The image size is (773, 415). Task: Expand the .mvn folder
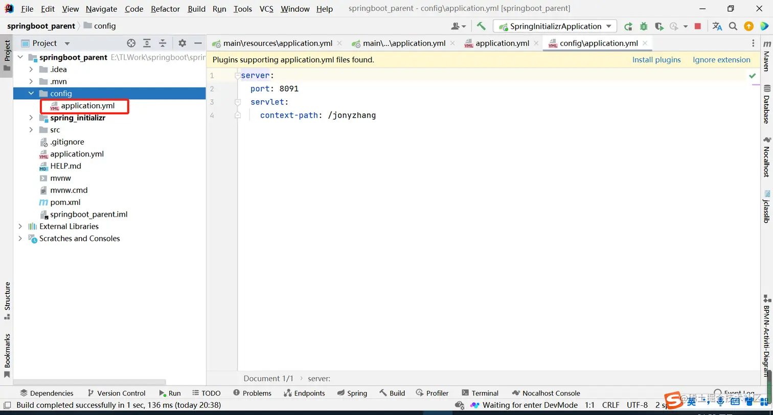[x=31, y=81]
